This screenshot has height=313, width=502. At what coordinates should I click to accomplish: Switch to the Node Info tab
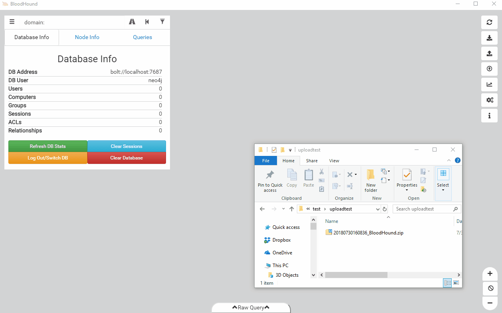[x=87, y=37]
